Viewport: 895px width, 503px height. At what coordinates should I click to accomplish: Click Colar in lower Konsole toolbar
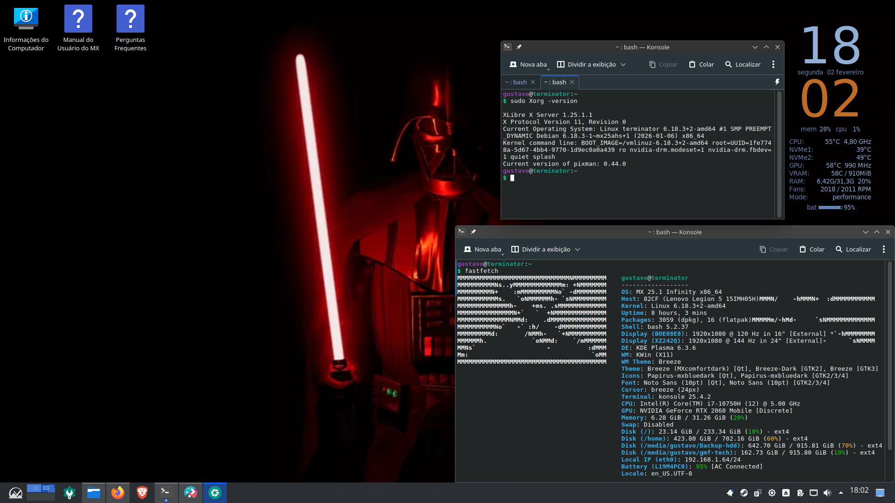tap(812, 249)
